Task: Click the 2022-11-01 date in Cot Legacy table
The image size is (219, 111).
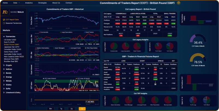Action: (107, 17)
